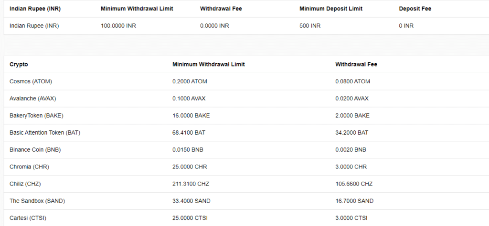This screenshot has width=489, height=226.
Task: Select the 'Basic Attention Token (BAT)' row name
Action: coord(45,133)
